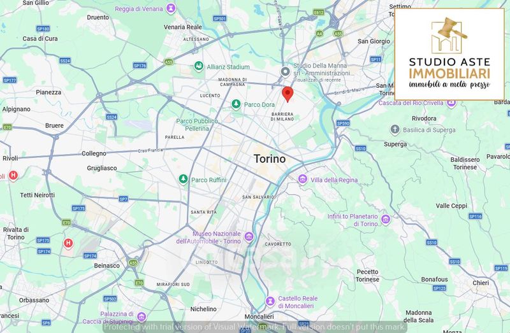Screen dimensions: 510x333
Task: Click the Palazzina di Caccia di Stupinigi icon
Action: [x=142, y=316]
